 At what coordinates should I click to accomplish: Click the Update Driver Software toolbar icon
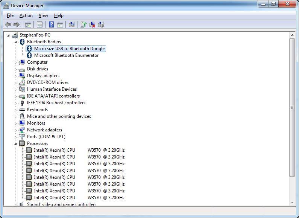83,25
